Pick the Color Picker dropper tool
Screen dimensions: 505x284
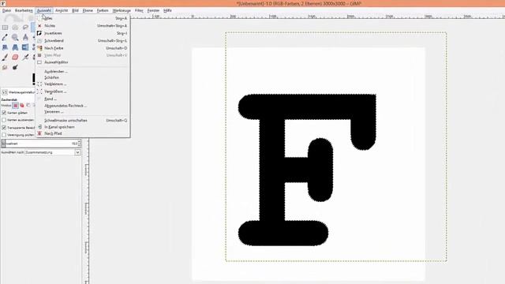5,38
